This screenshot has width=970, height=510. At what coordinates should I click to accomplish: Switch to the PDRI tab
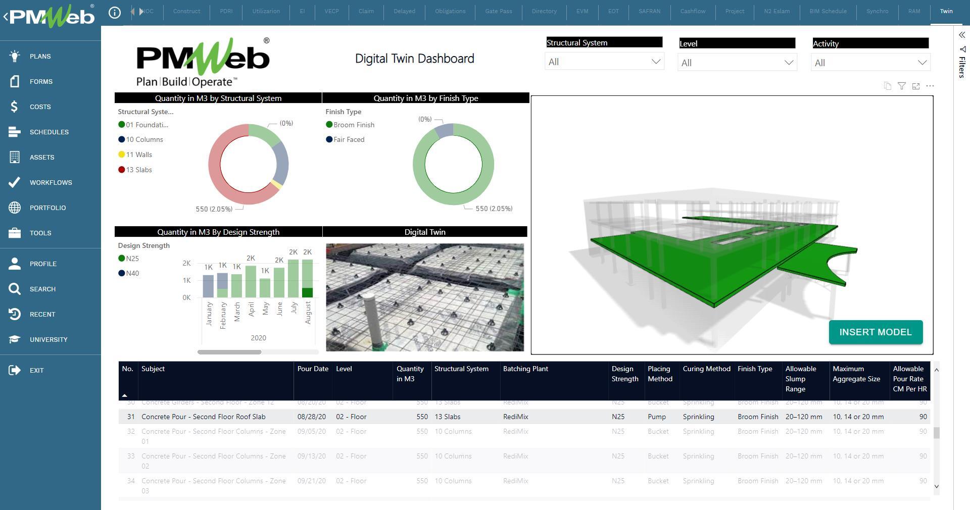tap(226, 11)
